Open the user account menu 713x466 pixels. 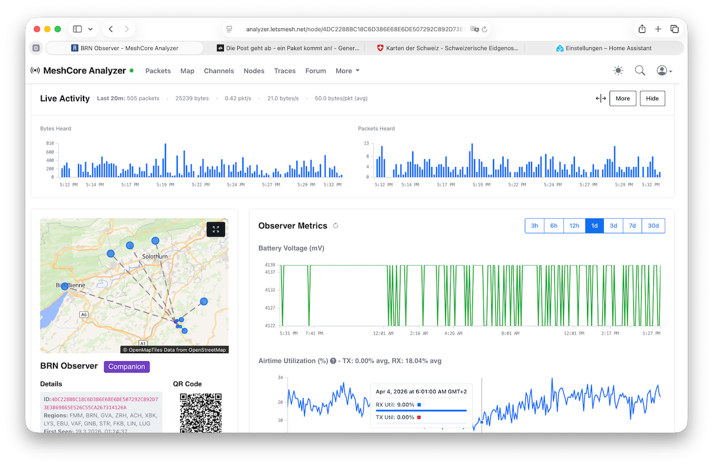point(664,71)
